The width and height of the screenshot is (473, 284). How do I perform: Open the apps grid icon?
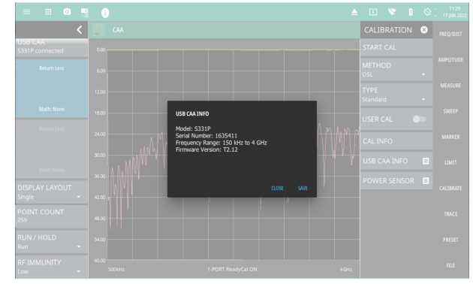tap(48, 12)
